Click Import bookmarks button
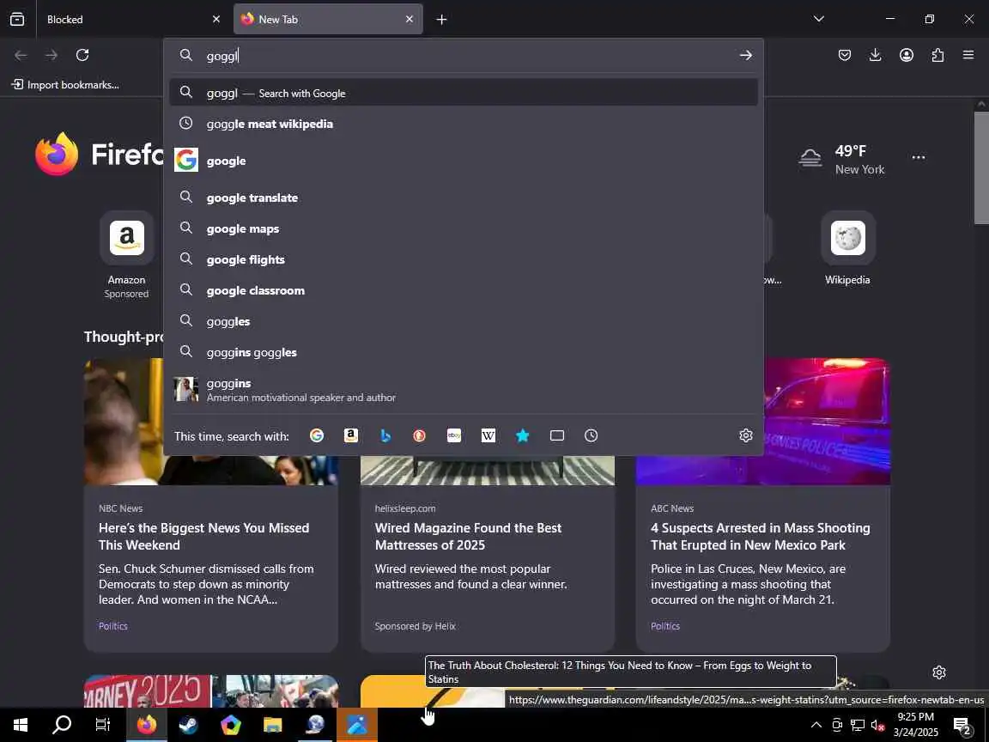The image size is (989, 742). pos(65,84)
